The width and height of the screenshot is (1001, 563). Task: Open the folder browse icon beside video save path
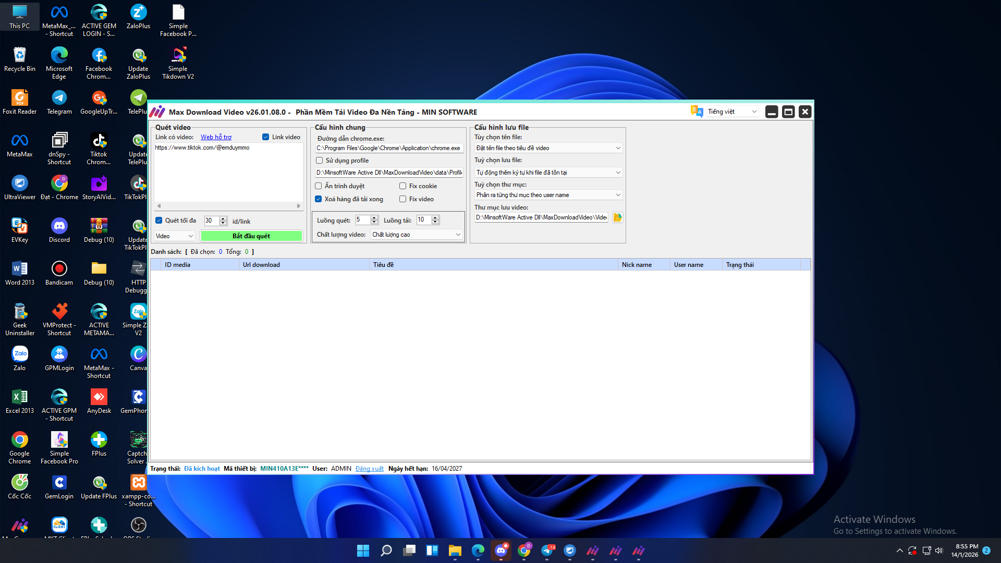coord(617,217)
